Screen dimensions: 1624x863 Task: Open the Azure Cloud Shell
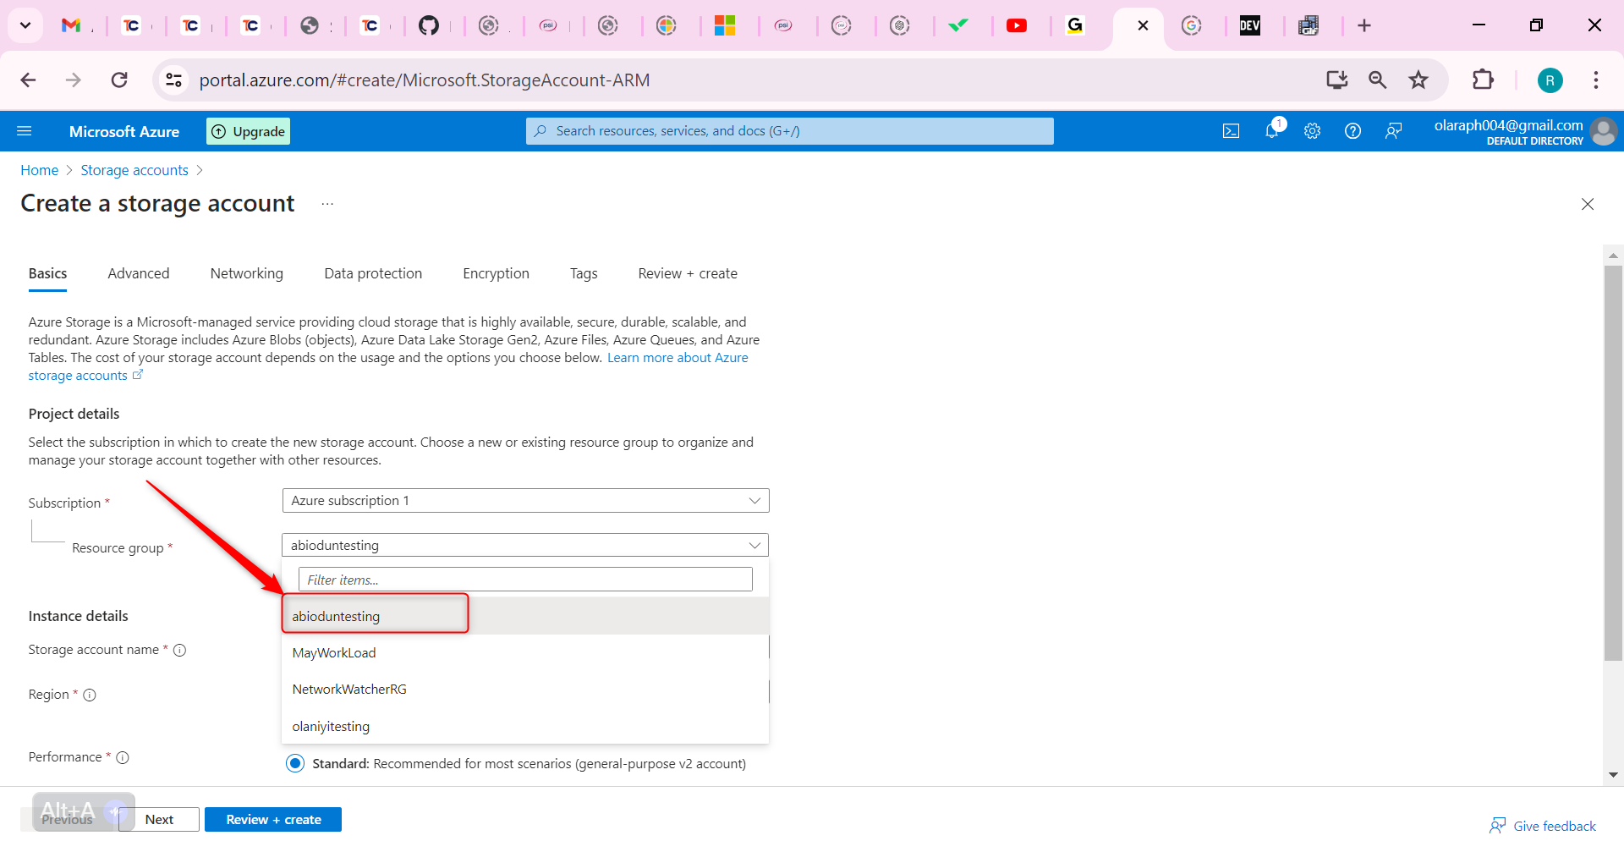pos(1232,130)
